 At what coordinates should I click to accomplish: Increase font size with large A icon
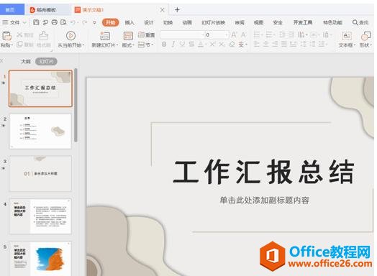pyautogui.click(x=233, y=34)
